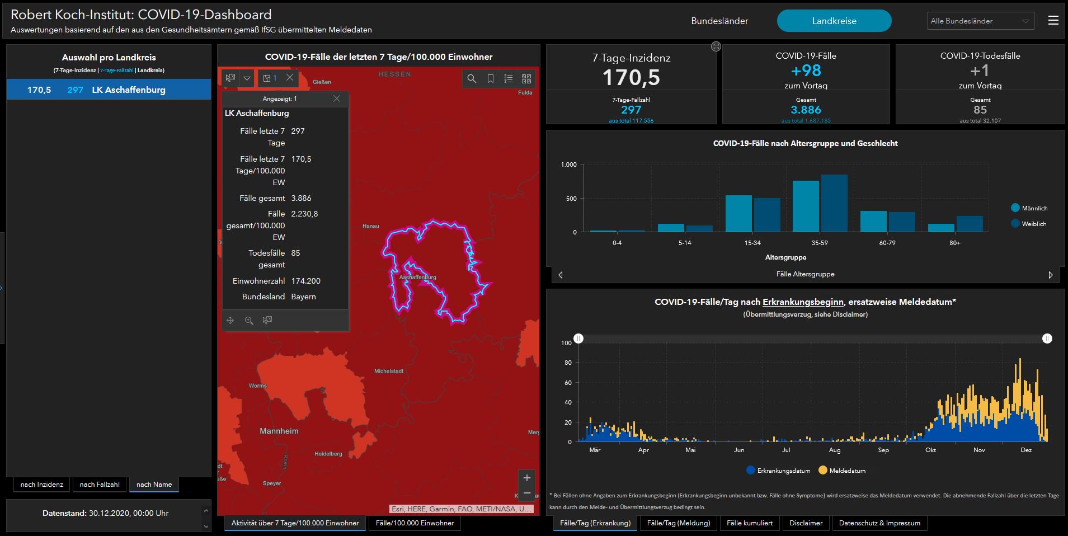Show the map legend list
The width and height of the screenshot is (1068, 536).
508,79
